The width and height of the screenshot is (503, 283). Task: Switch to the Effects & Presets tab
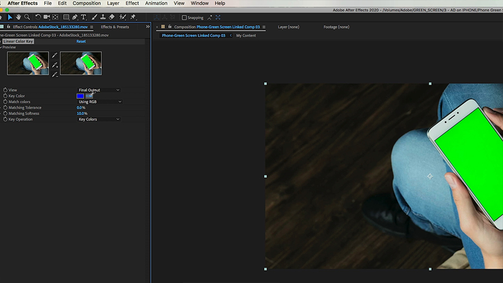point(115,27)
